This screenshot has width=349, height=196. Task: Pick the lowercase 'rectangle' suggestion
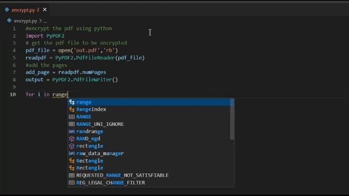pos(149,146)
